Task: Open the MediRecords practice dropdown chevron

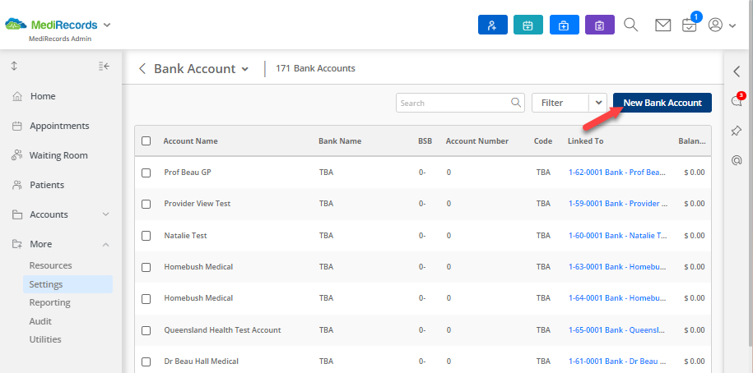Action: [107, 25]
